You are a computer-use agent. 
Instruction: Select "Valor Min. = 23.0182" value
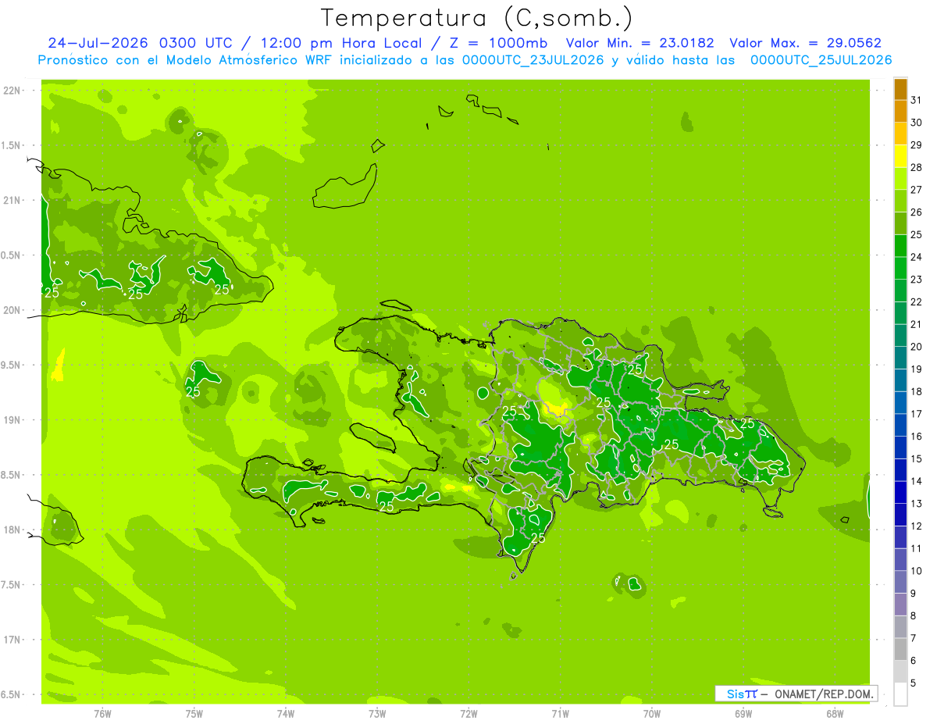(x=640, y=43)
